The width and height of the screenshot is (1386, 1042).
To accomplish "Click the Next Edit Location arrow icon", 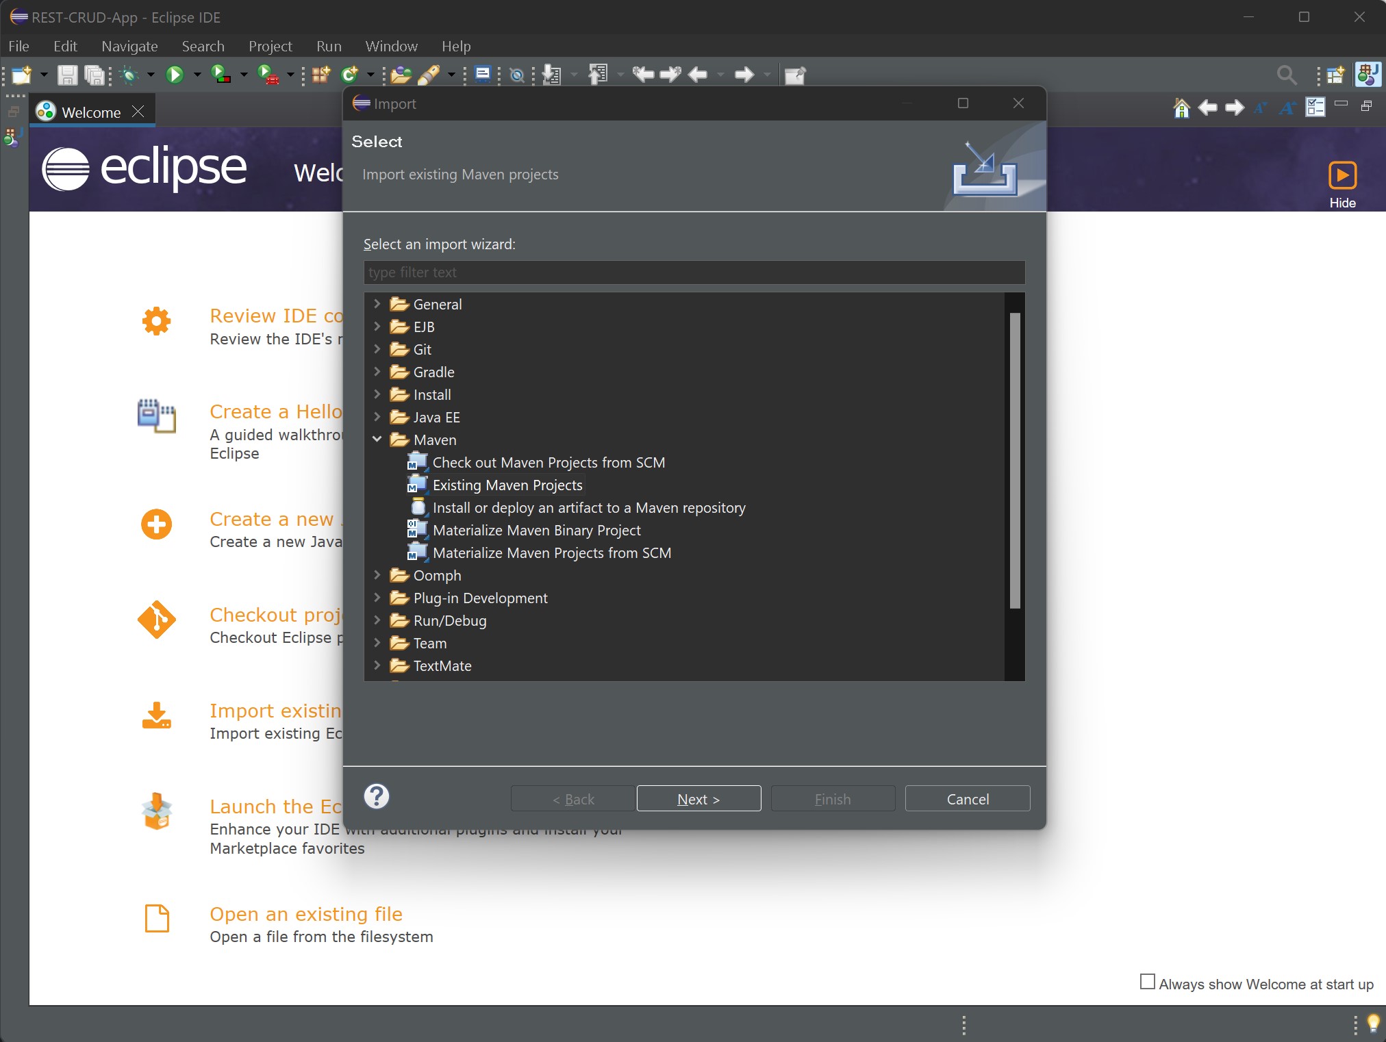I will coord(670,74).
